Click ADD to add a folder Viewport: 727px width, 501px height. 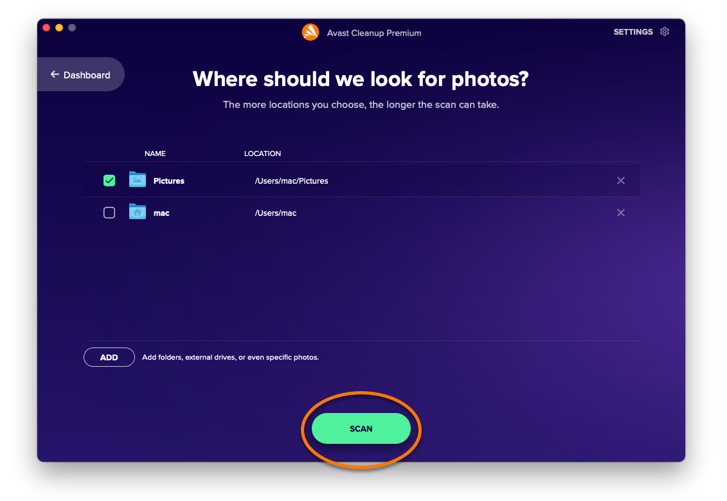(109, 357)
